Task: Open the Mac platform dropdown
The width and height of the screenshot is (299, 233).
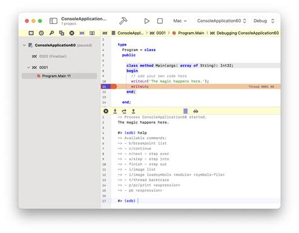Action: [180, 21]
